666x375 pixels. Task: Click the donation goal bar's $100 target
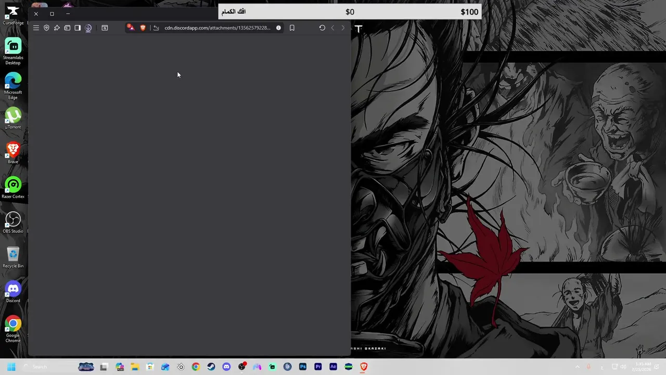click(469, 11)
